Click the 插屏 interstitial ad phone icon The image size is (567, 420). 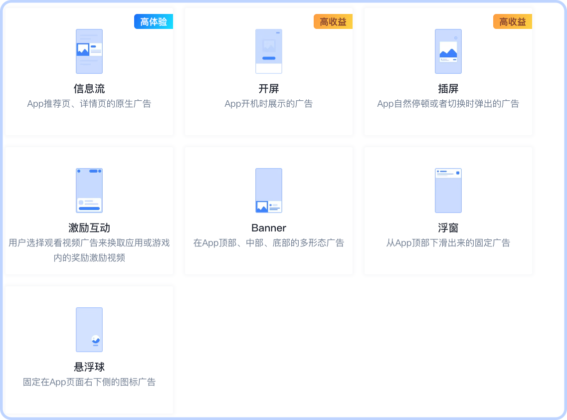(448, 51)
